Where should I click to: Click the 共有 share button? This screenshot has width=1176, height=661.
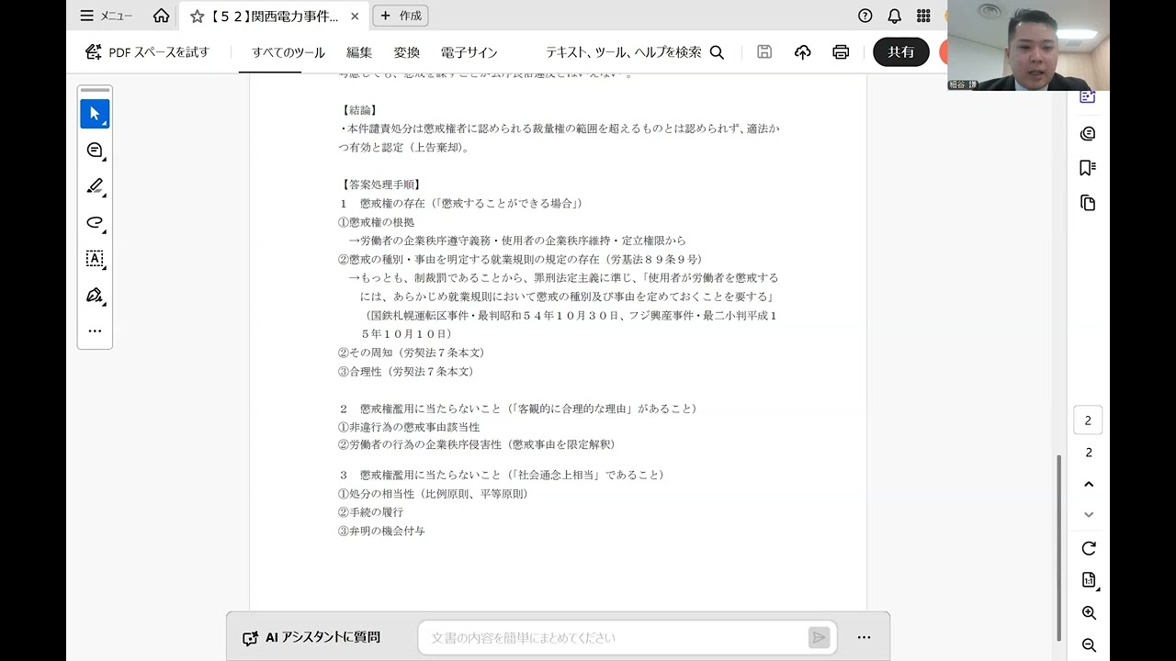click(x=901, y=52)
